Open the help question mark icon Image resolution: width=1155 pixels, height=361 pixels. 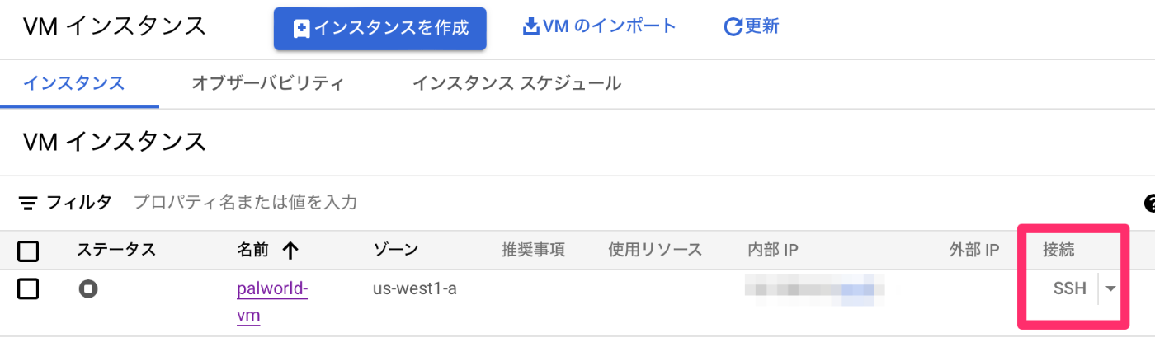1149,203
